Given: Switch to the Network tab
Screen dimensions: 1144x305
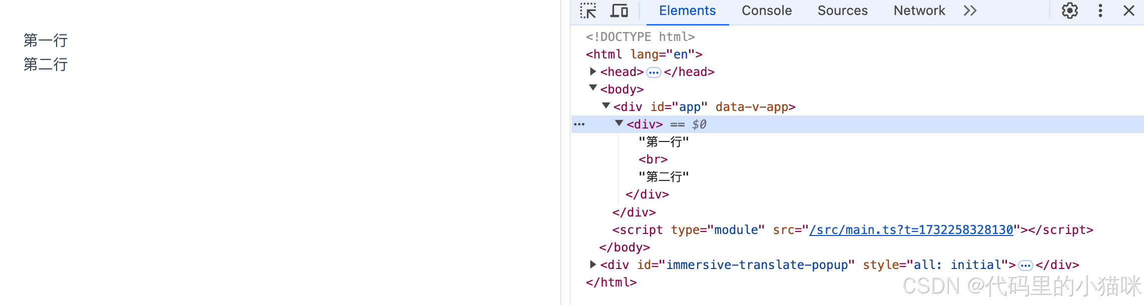Looking at the screenshot, I should 919,11.
